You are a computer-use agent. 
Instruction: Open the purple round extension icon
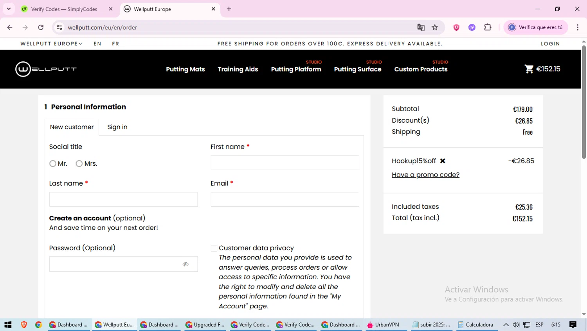[x=472, y=27]
